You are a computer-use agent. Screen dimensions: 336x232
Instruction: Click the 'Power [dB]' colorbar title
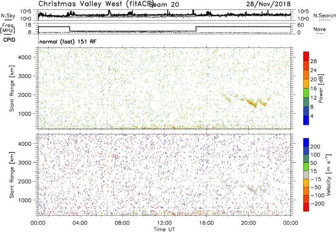pyautogui.click(x=320, y=88)
